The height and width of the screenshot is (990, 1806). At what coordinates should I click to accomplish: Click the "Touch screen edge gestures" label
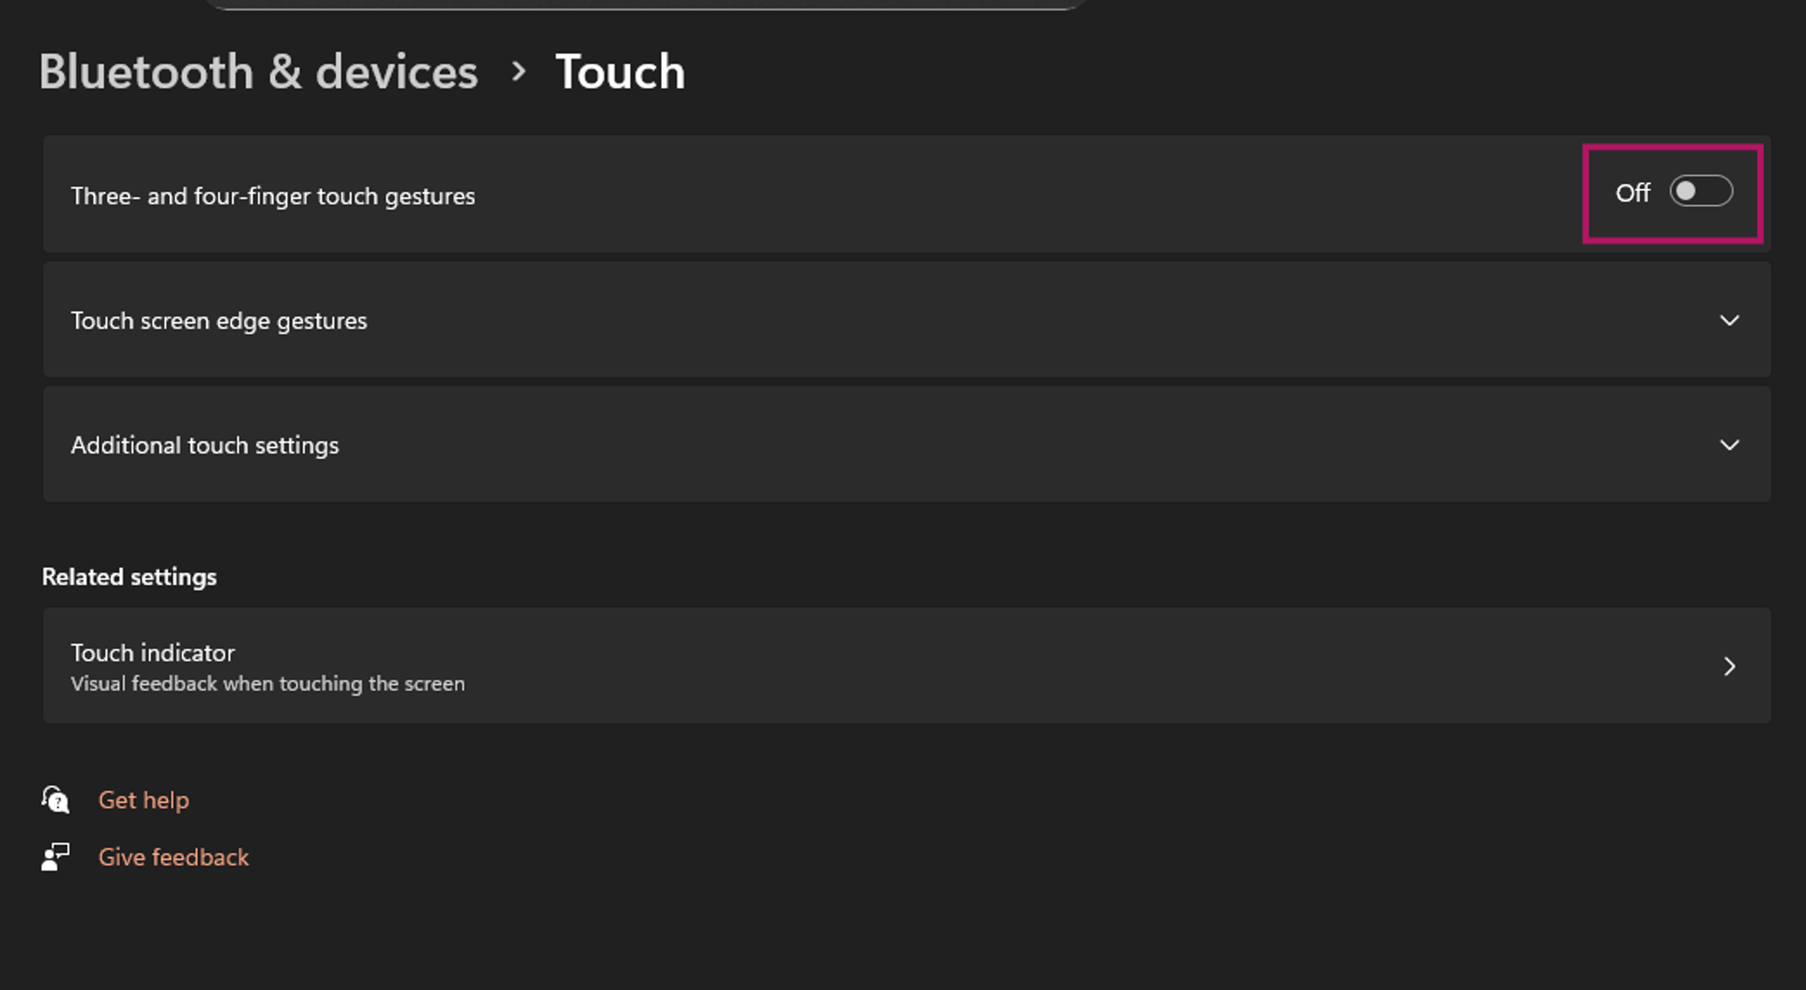tap(219, 321)
